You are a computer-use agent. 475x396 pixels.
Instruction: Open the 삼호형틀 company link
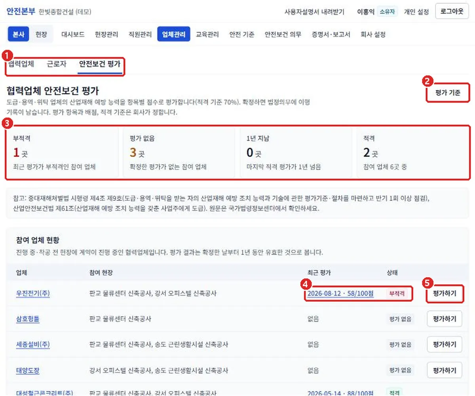pyautogui.click(x=28, y=319)
